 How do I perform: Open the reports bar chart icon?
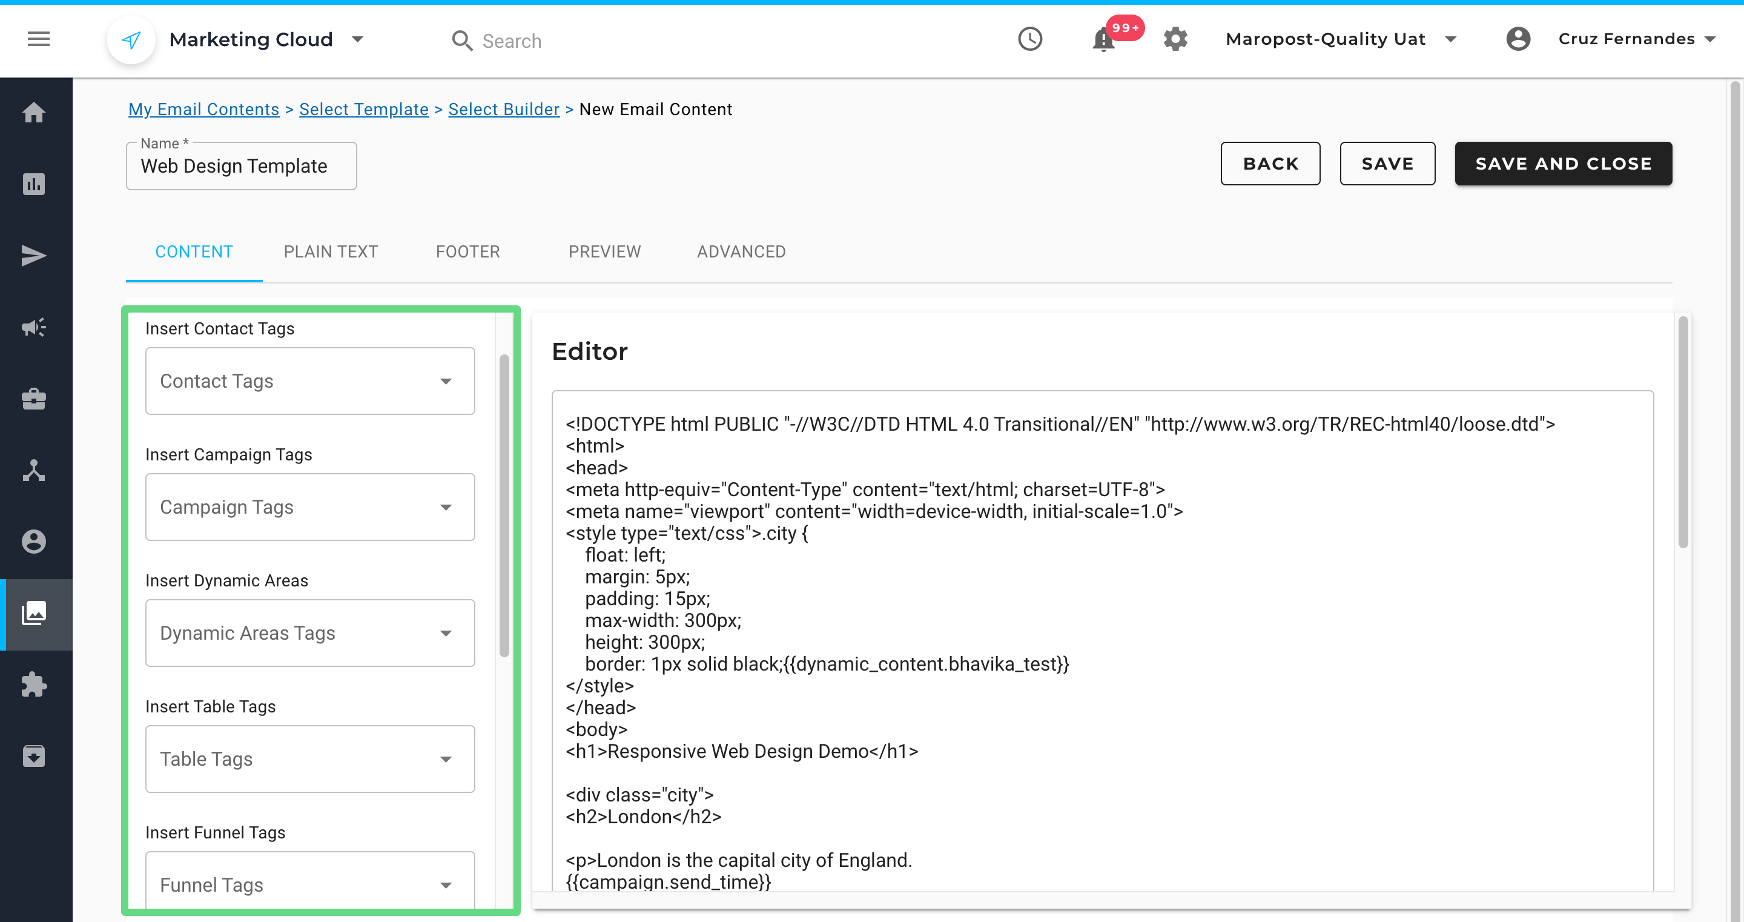pos(34,184)
